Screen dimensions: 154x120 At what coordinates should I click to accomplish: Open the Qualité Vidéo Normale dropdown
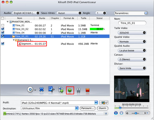click(132, 41)
